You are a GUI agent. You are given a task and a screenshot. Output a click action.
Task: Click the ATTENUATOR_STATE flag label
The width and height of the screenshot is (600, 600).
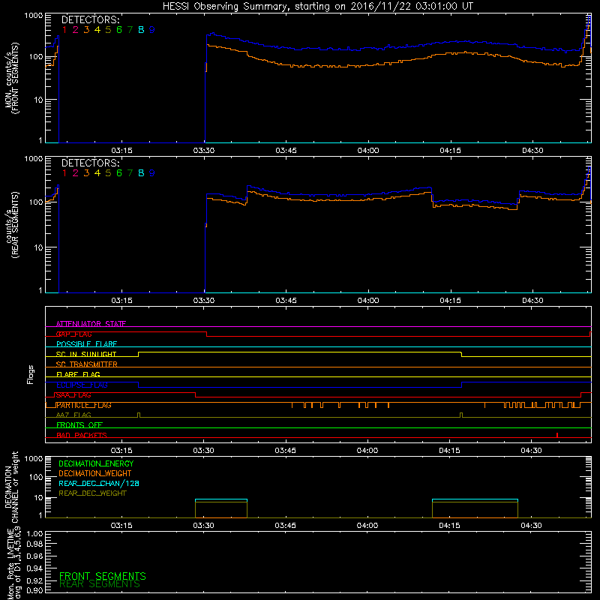tap(91, 324)
